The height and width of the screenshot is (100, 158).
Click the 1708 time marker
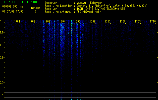pyautogui.click(x=123, y=21)
